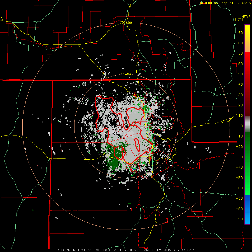The image size is (252, 252).
Task: Click the "STORM RELATIVE VELOCITY" caption text
Action: [87, 250]
